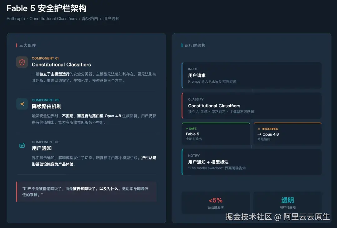Click the green checkmark SAFE label
The height and width of the screenshot is (228, 337).
[x=191, y=129]
